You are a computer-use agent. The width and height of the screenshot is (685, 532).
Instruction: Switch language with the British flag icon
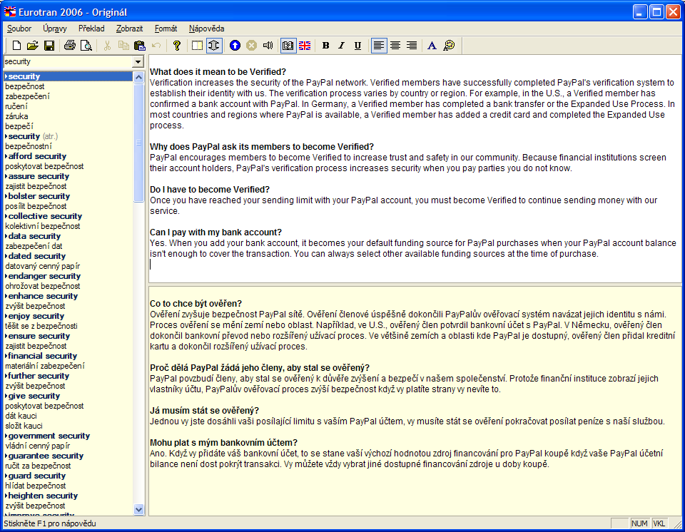pyautogui.click(x=305, y=46)
